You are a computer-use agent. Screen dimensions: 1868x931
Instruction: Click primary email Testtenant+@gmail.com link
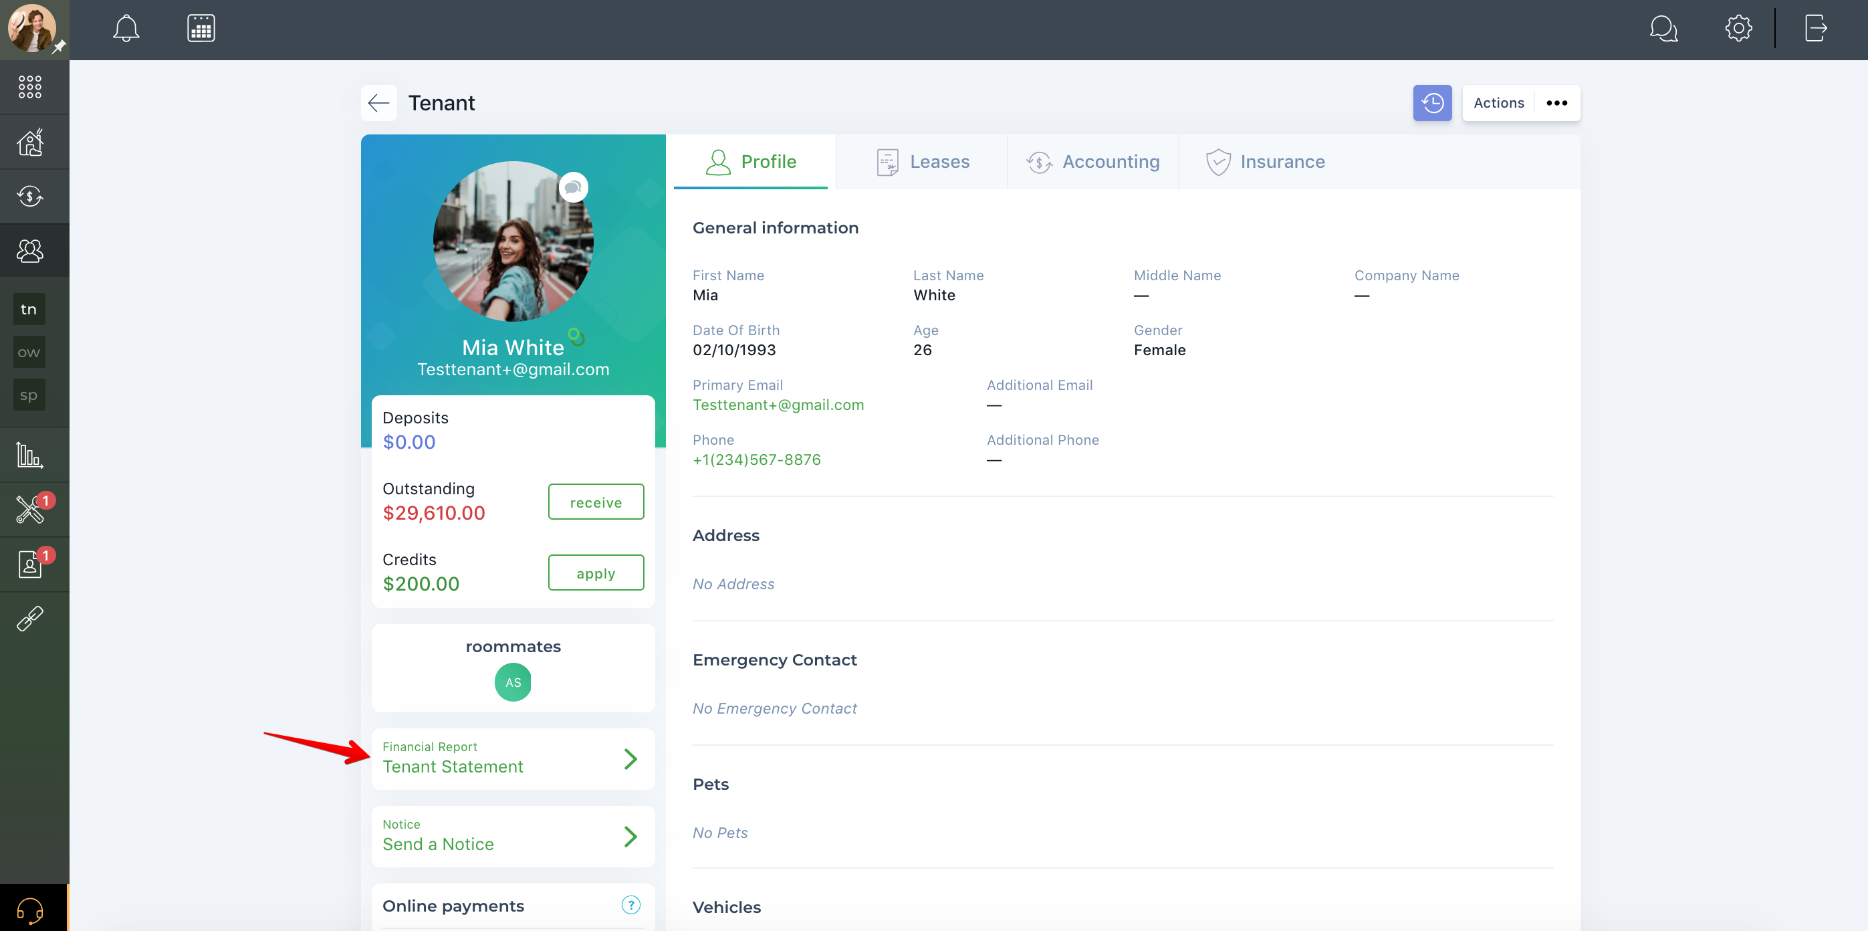[778, 405]
